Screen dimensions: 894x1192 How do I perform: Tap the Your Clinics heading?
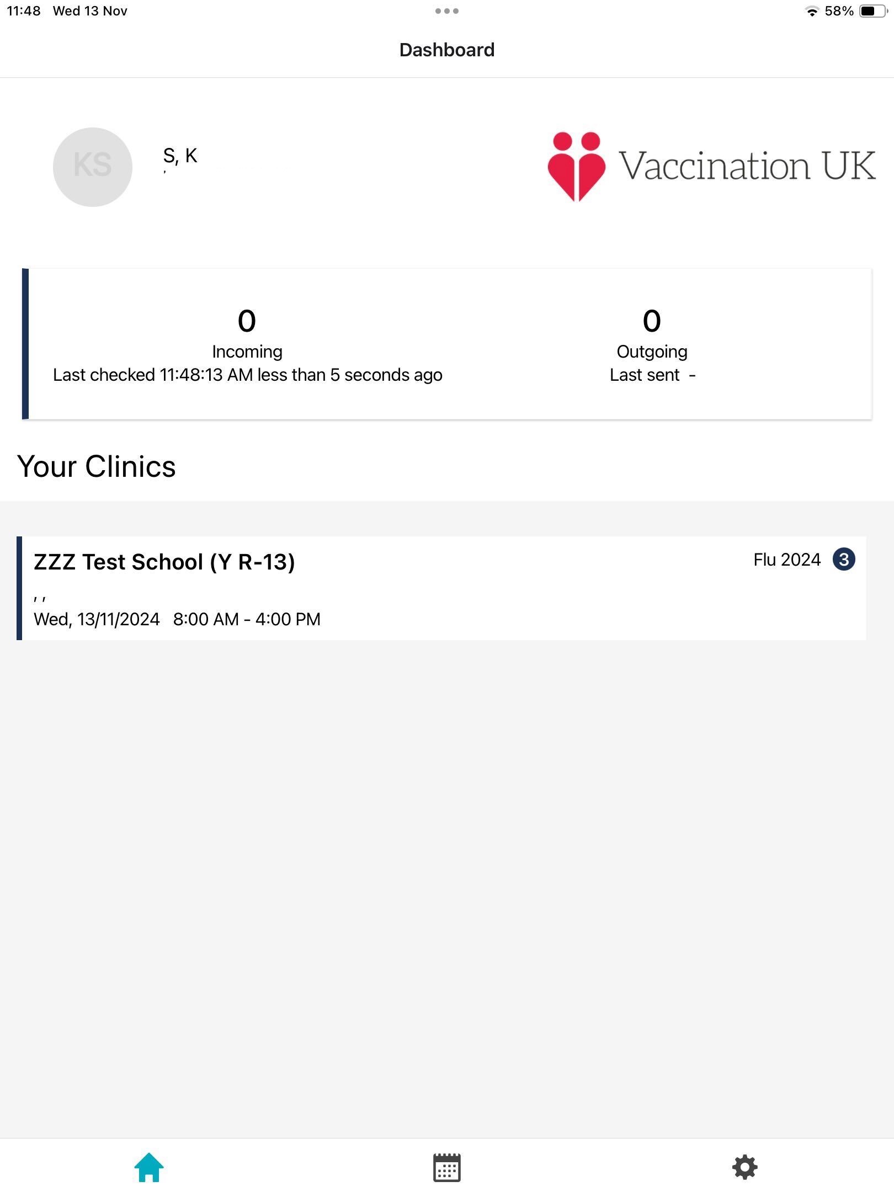tap(97, 466)
